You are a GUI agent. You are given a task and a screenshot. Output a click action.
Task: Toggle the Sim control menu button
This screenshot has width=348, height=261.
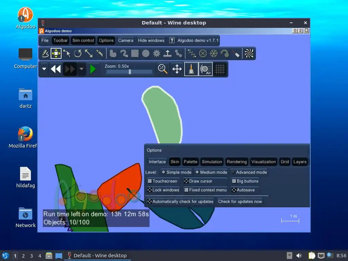point(83,40)
